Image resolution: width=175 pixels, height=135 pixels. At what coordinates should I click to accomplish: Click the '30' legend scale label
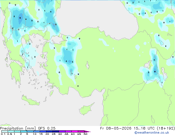[x=60, y=134]
